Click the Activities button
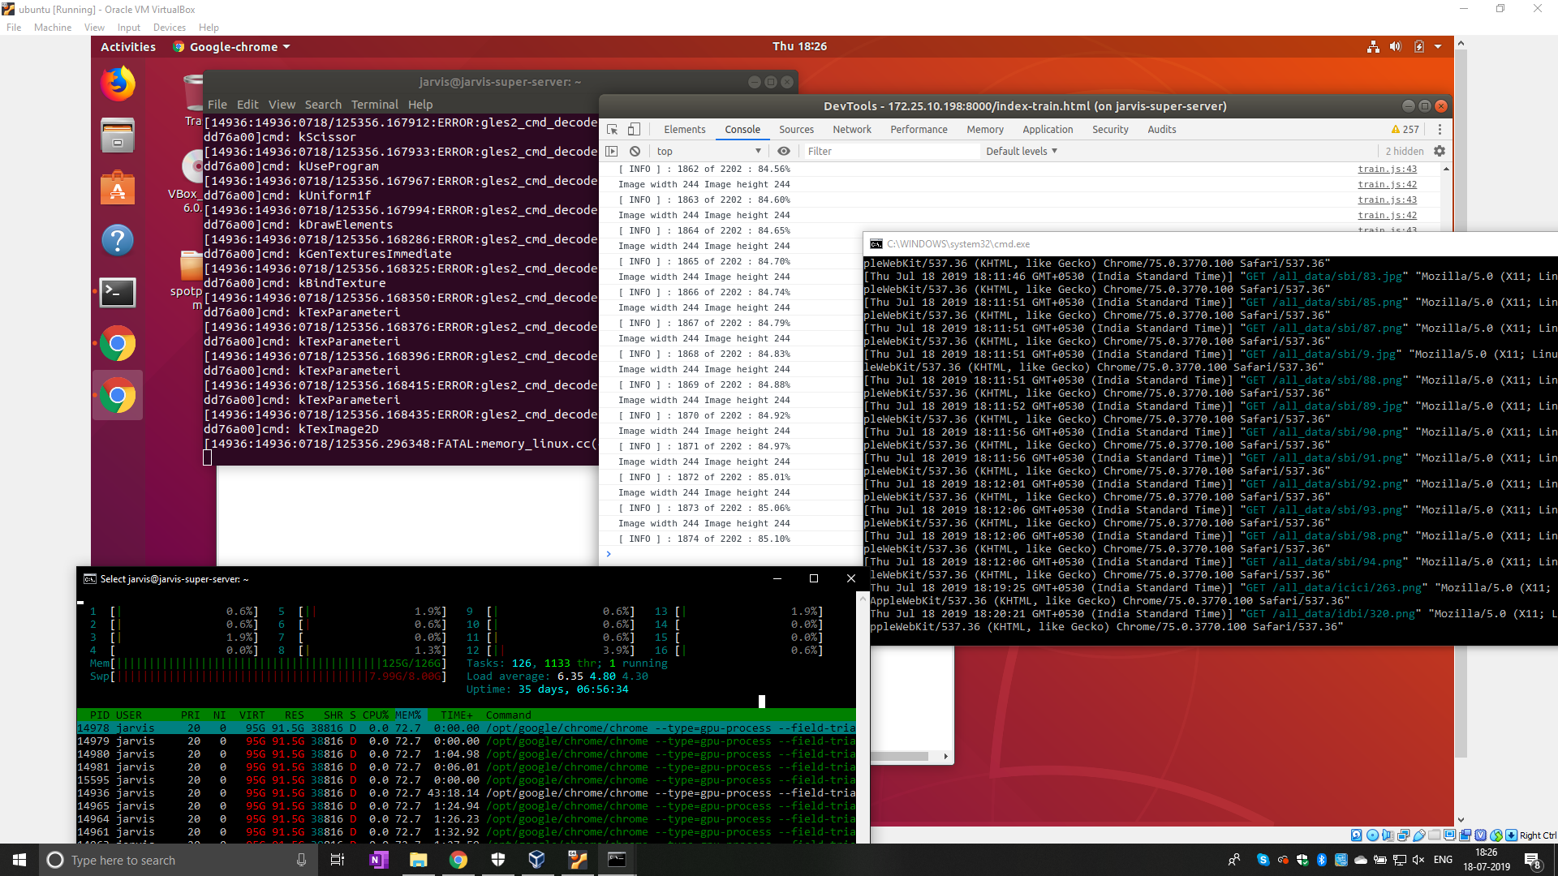Image resolution: width=1558 pixels, height=876 pixels. click(128, 47)
